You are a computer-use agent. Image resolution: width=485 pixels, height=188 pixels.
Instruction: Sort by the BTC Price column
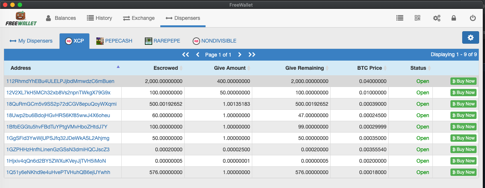click(x=359, y=68)
